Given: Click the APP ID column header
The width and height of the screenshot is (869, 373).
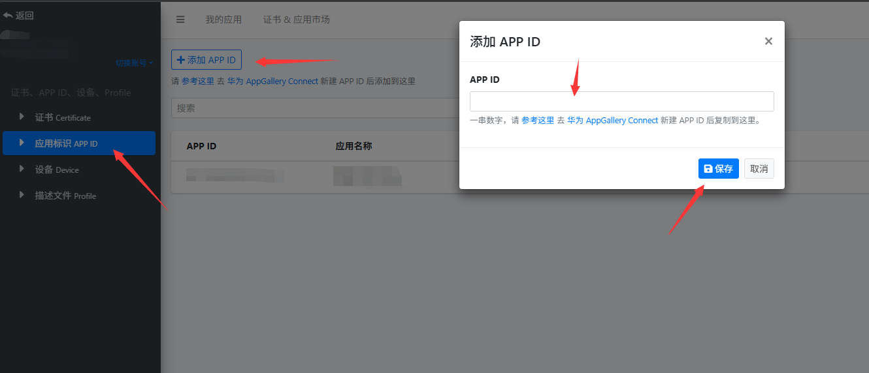Looking at the screenshot, I should [x=201, y=146].
